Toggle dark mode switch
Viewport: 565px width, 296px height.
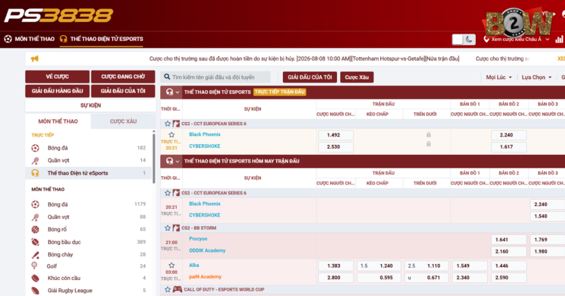pos(463,40)
